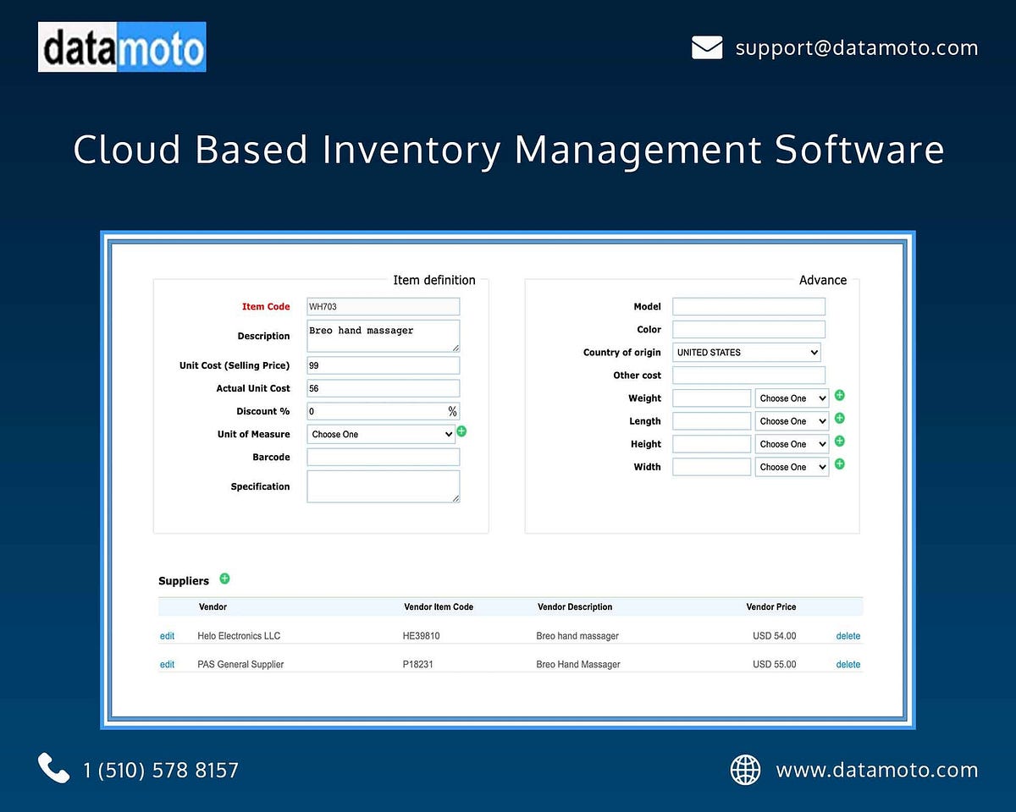Click the support@datamoto.com email link
Image resolution: width=1016 pixels, height=812 pixels.
855,47
